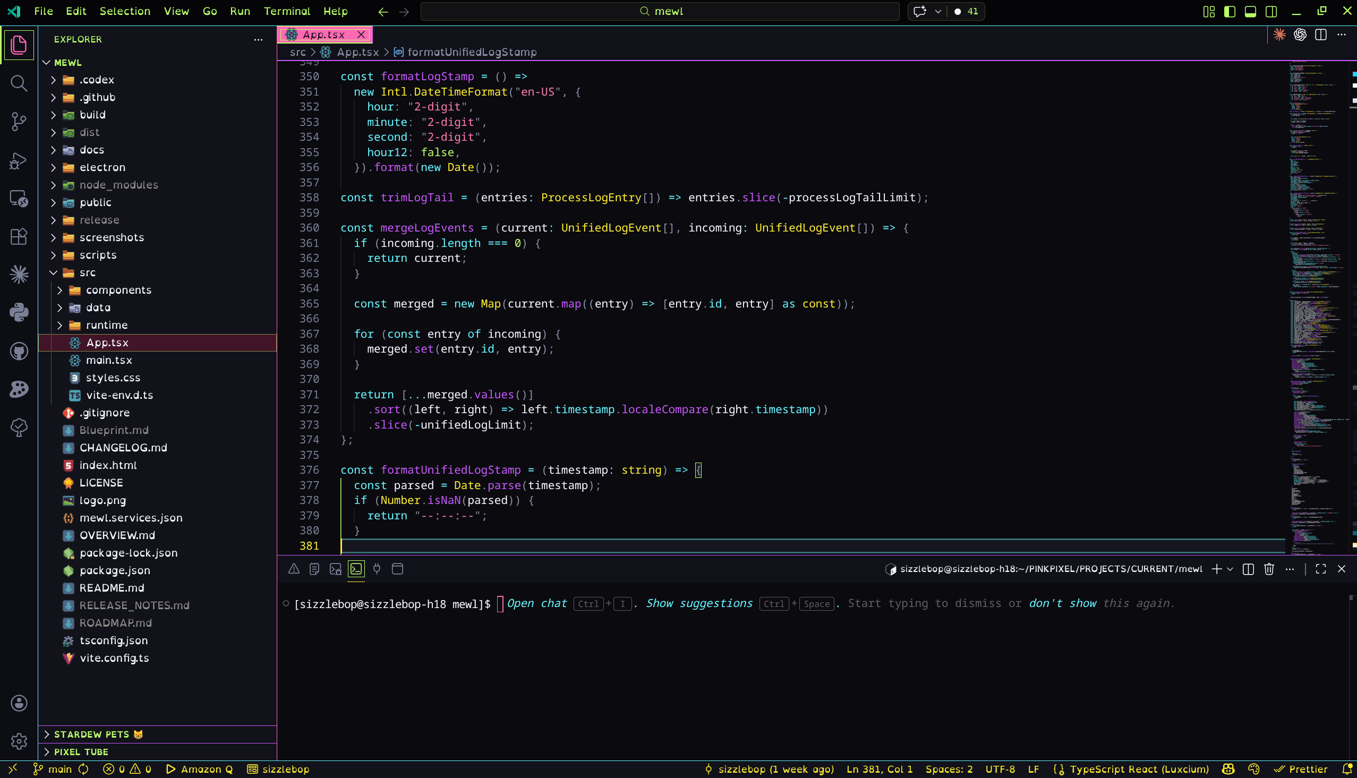Open the Search view in activity bar

click(x=19, y=83)
